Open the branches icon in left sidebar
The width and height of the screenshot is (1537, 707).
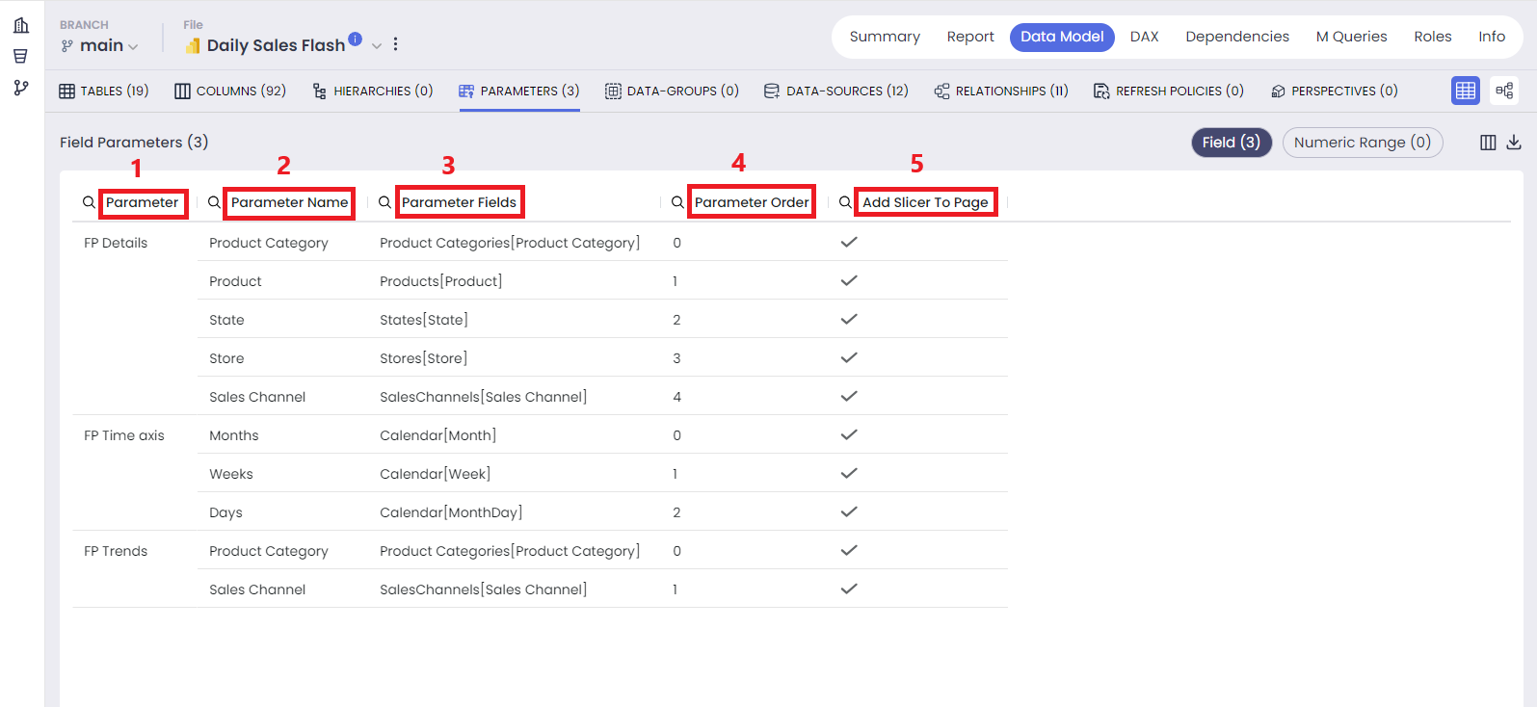point(21,88)
